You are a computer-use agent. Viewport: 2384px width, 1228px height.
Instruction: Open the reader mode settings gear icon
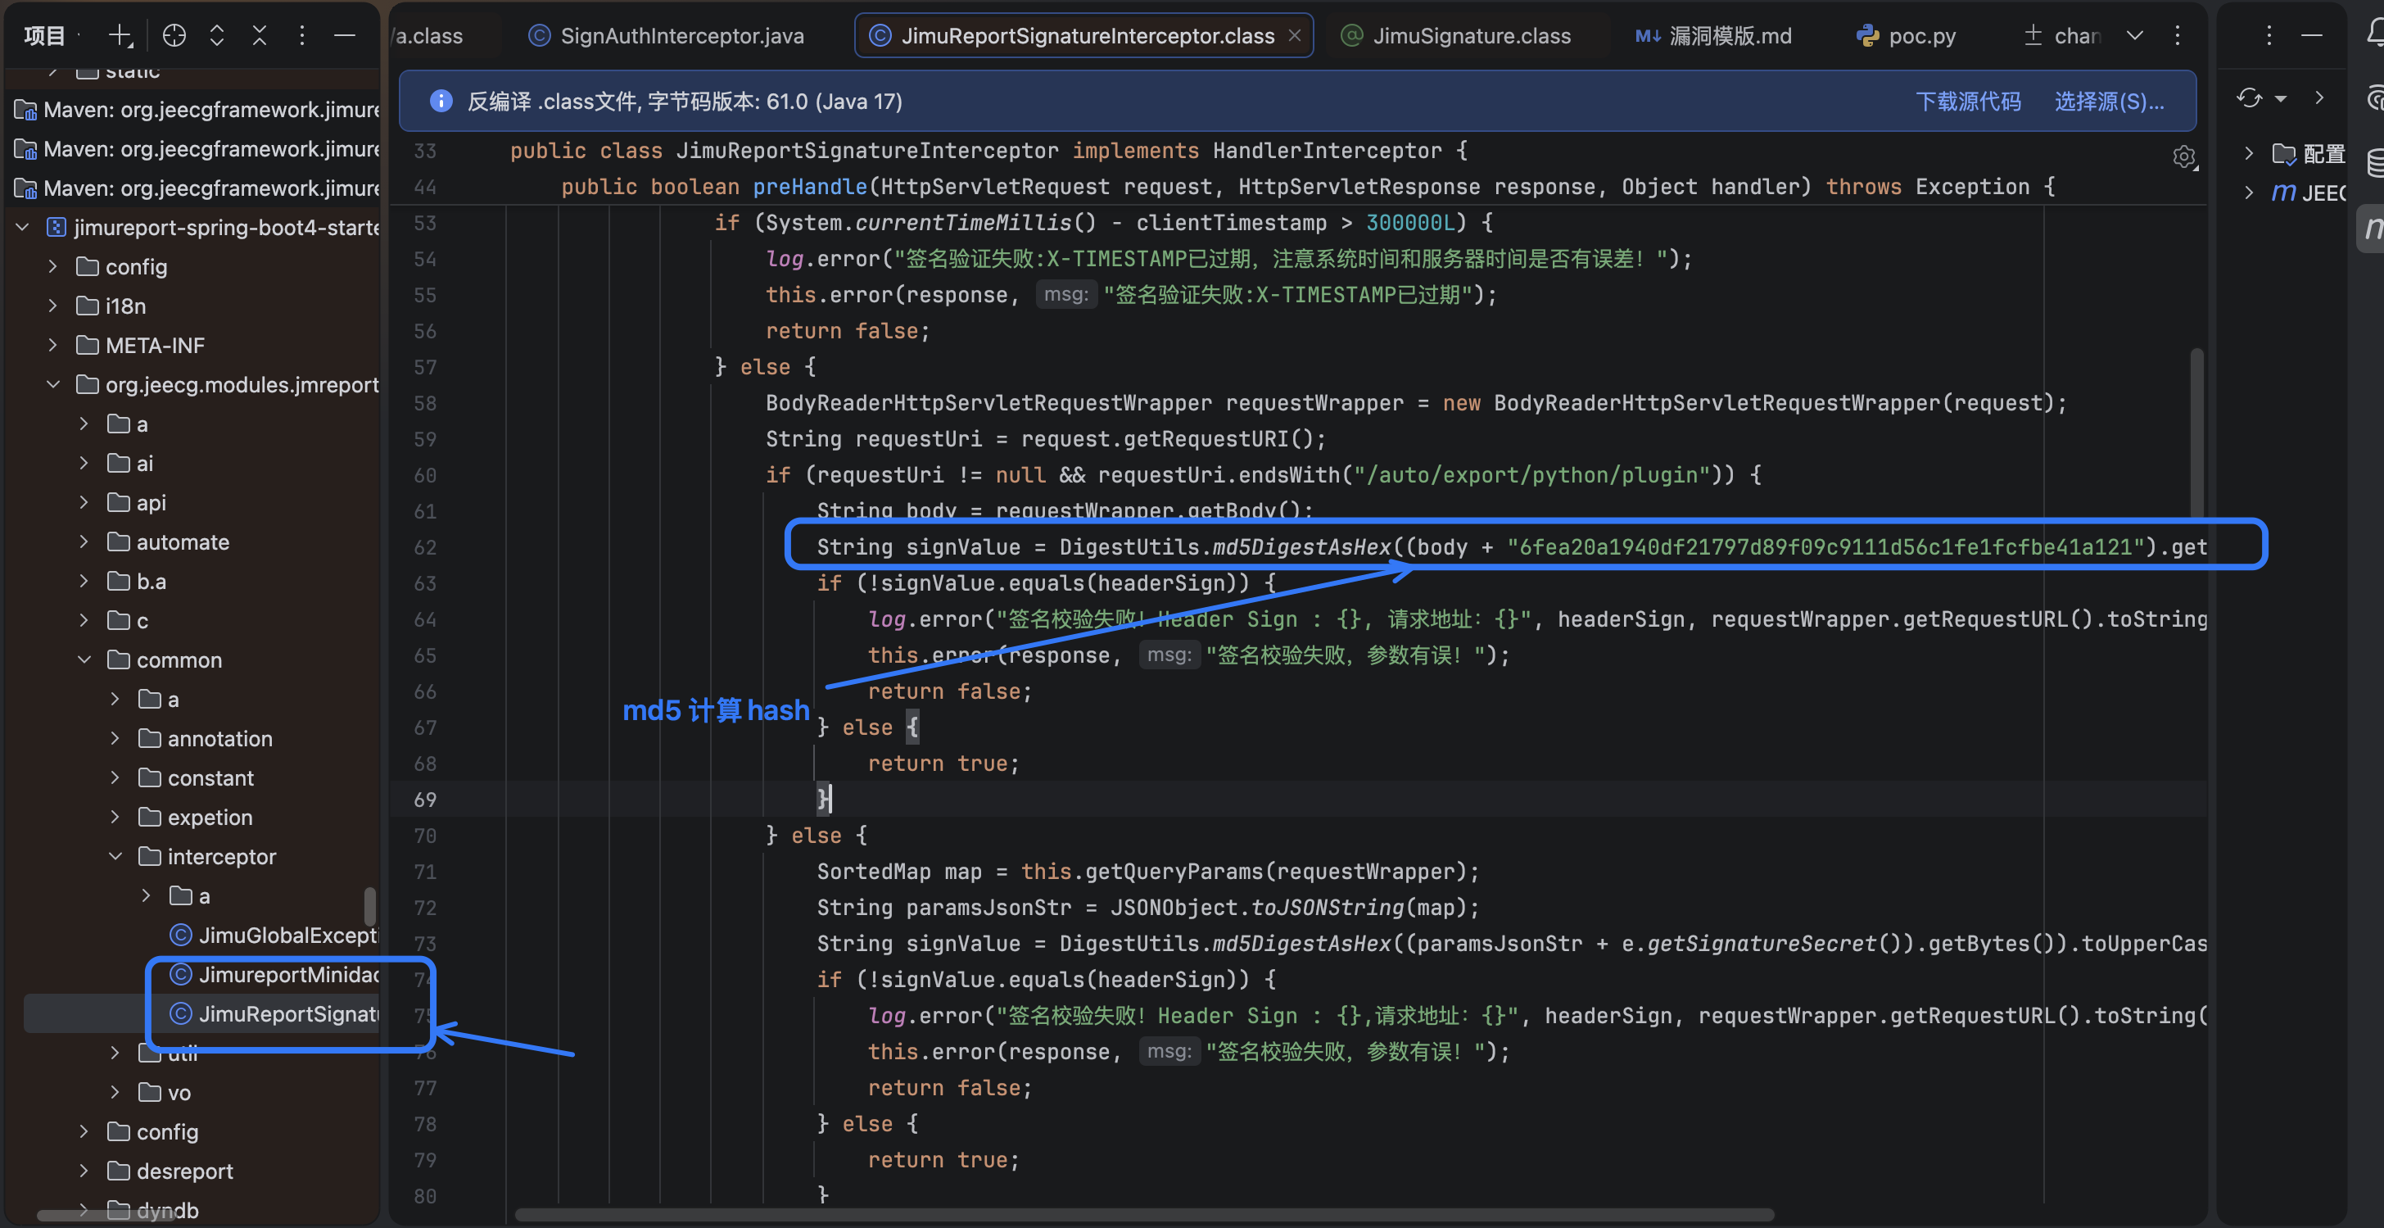pos(2184,157)
